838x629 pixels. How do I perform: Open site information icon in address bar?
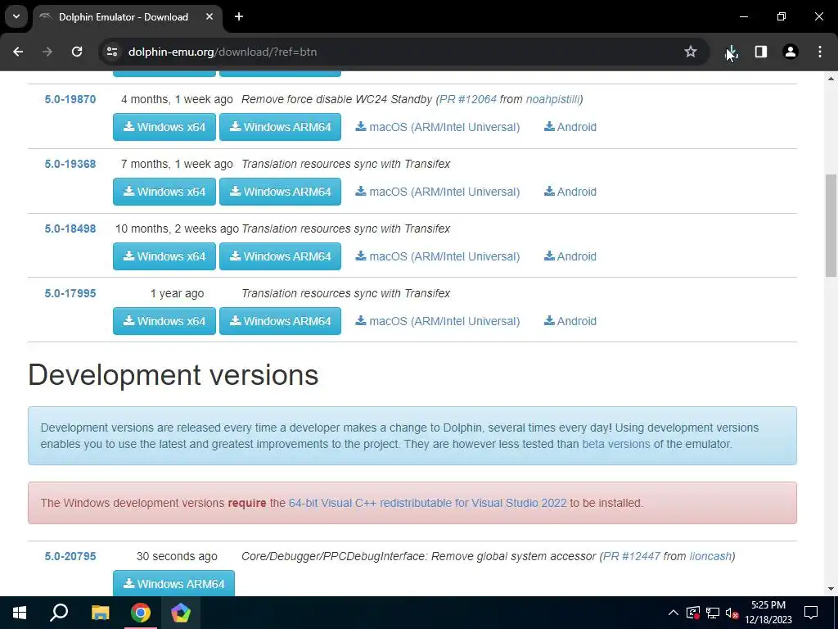tap(112, 52)
